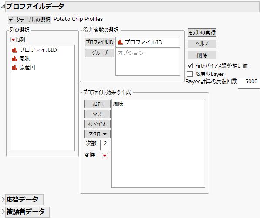Viewport: 260px width, 218px height.
Task: Click the Bayes計算の反復回数 field showing 5000
Action: click(x=249, y=83)
